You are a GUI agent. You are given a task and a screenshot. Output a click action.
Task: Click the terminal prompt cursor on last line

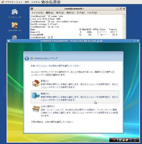[x=52, y=37]
